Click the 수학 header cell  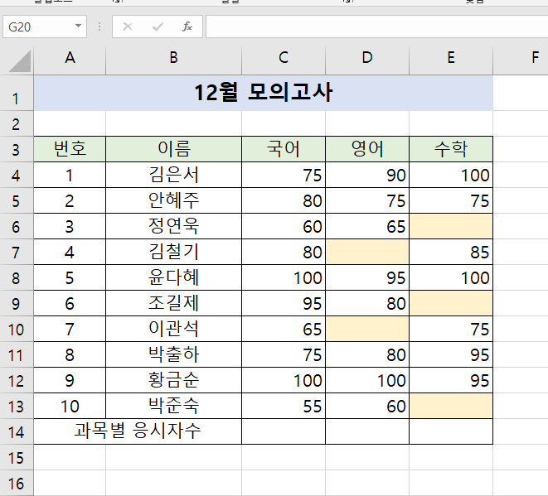click(451, 149)
